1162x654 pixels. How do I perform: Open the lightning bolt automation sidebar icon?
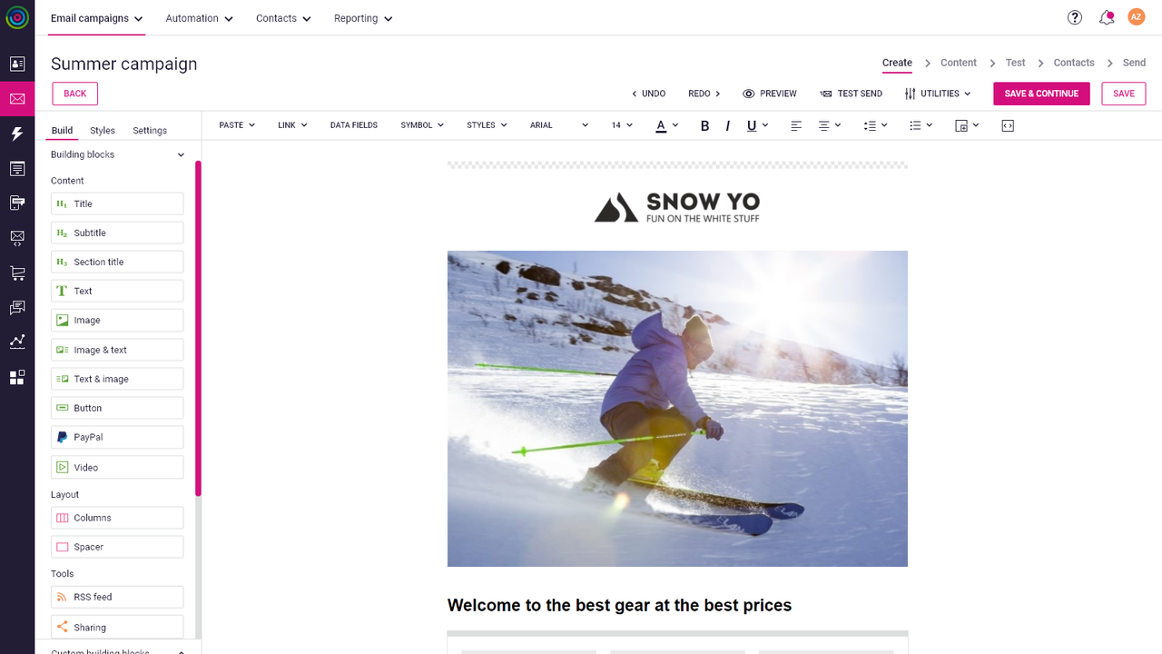17,134
